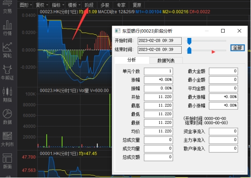Click the 主力净流入 value field
This screenshot has height=178, width=251.
pos(223,140)
